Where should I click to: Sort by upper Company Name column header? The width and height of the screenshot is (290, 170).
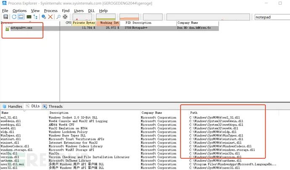coord(187,23)
